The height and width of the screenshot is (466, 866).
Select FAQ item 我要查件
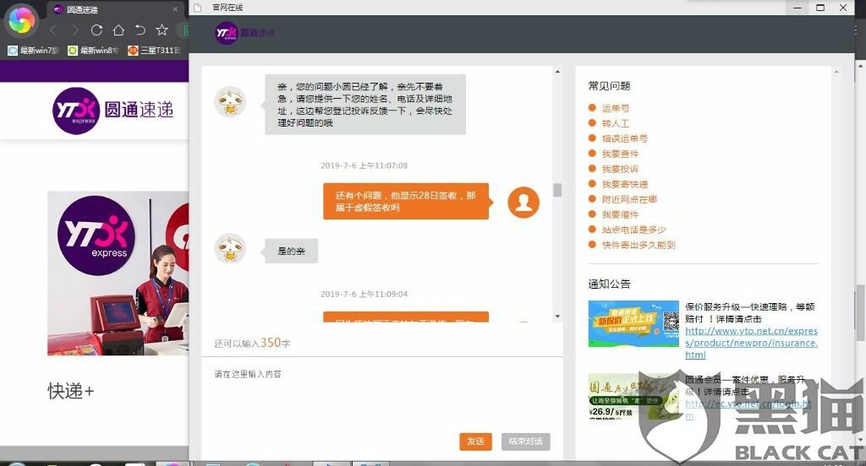[x=620, y=154]
